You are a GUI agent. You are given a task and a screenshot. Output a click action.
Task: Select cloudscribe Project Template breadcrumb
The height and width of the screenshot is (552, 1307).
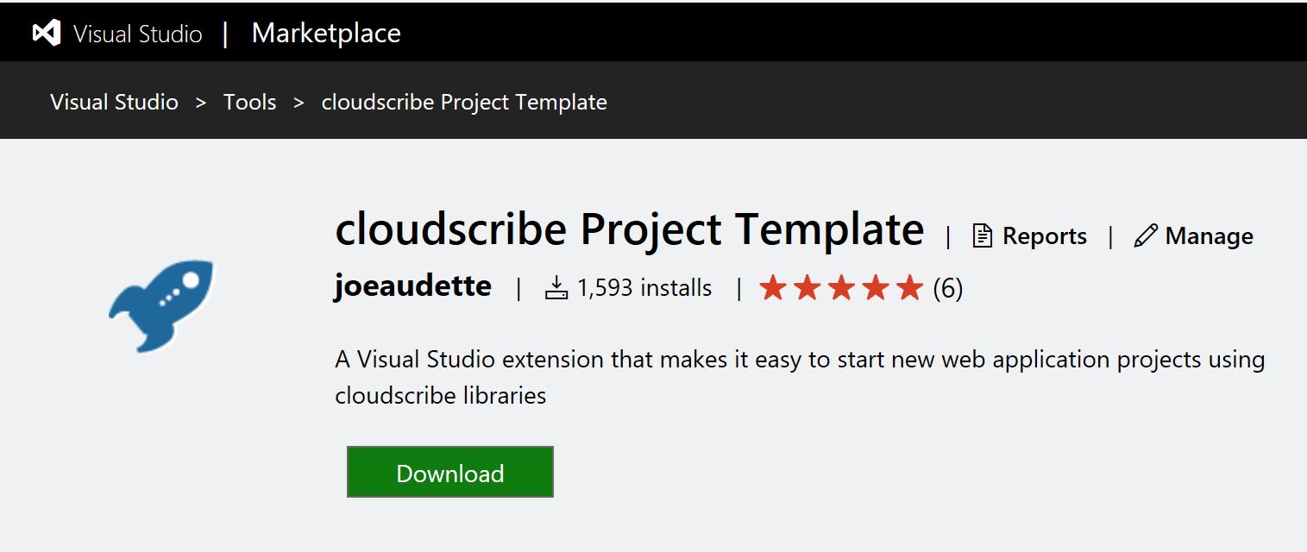click(x=464, y=102)
